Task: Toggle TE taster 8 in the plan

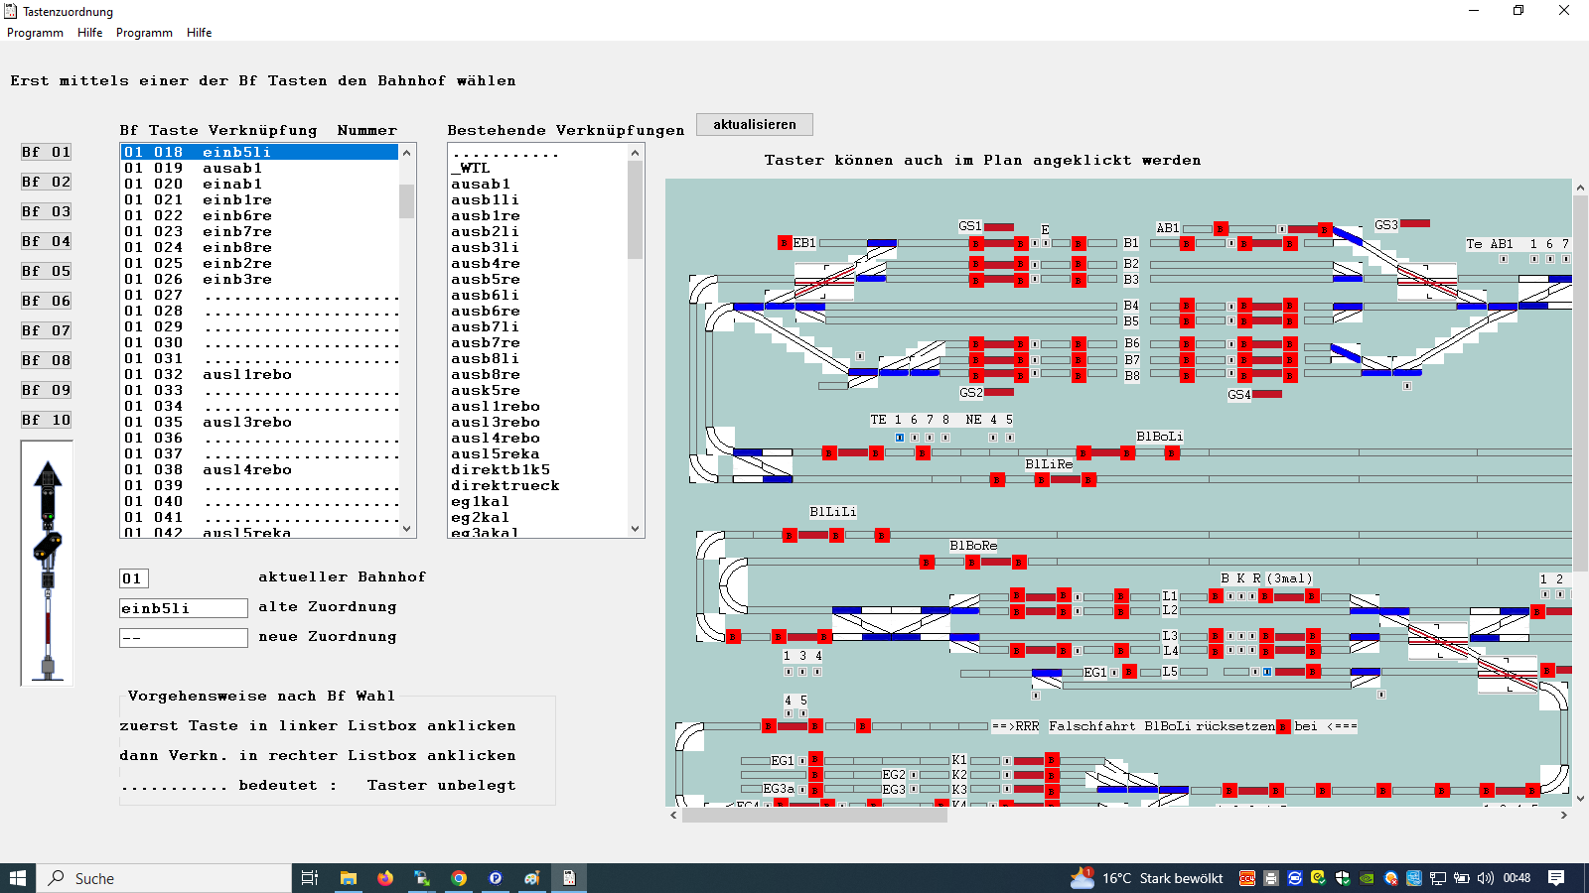Action: coord(945,437)
